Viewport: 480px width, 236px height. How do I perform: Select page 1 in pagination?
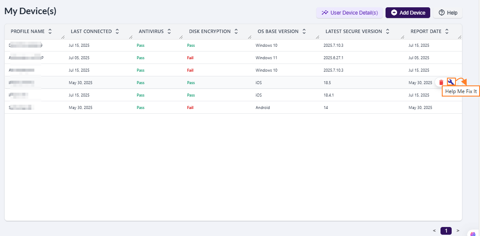pos(446,231)
